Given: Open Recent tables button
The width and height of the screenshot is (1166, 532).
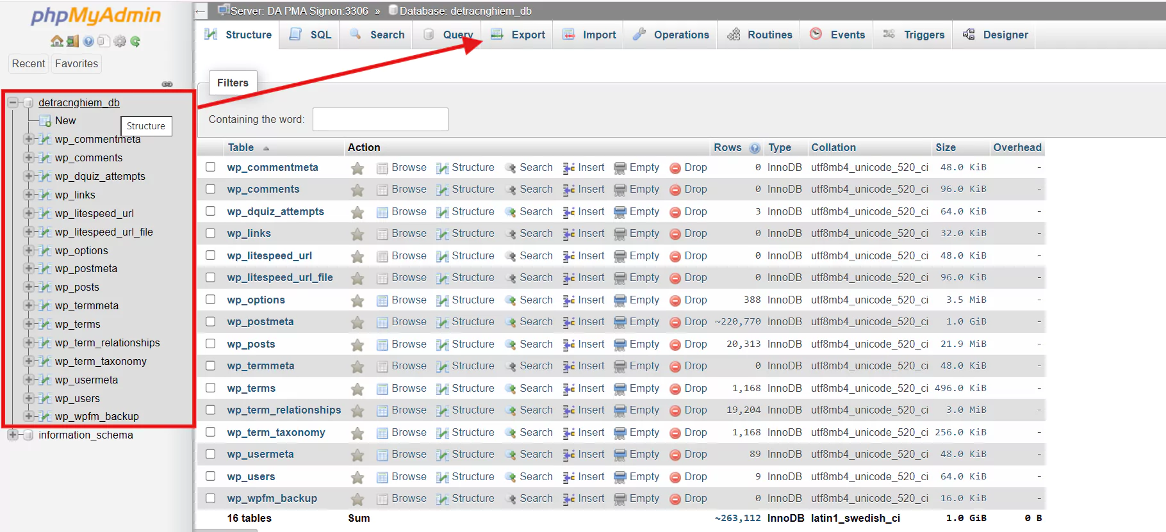Looking at the screenshot, I should click(28, 63).
